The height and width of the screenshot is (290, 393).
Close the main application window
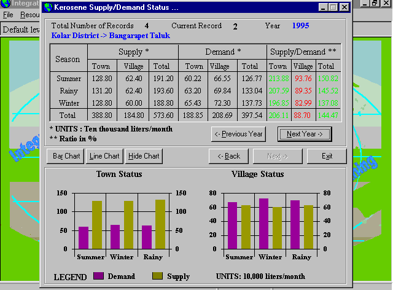[x=386, y=4]
